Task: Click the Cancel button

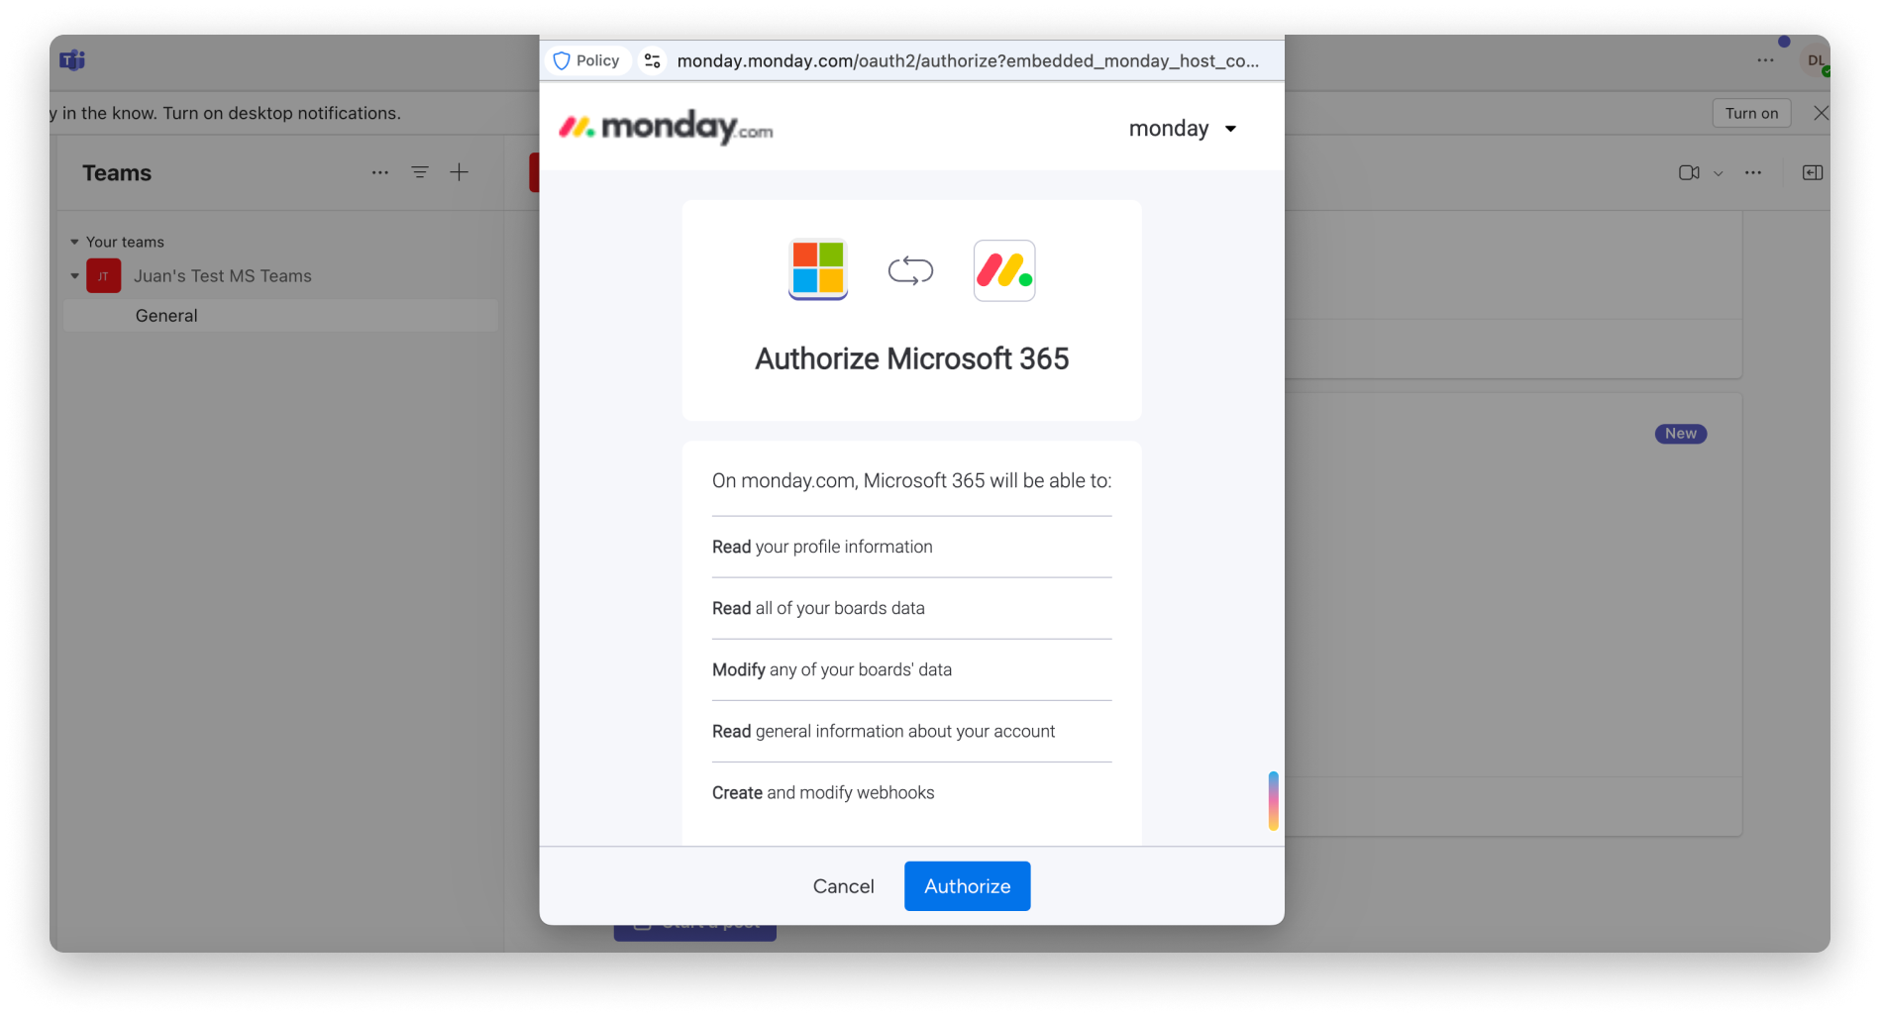Action: [x=844, y=886]
